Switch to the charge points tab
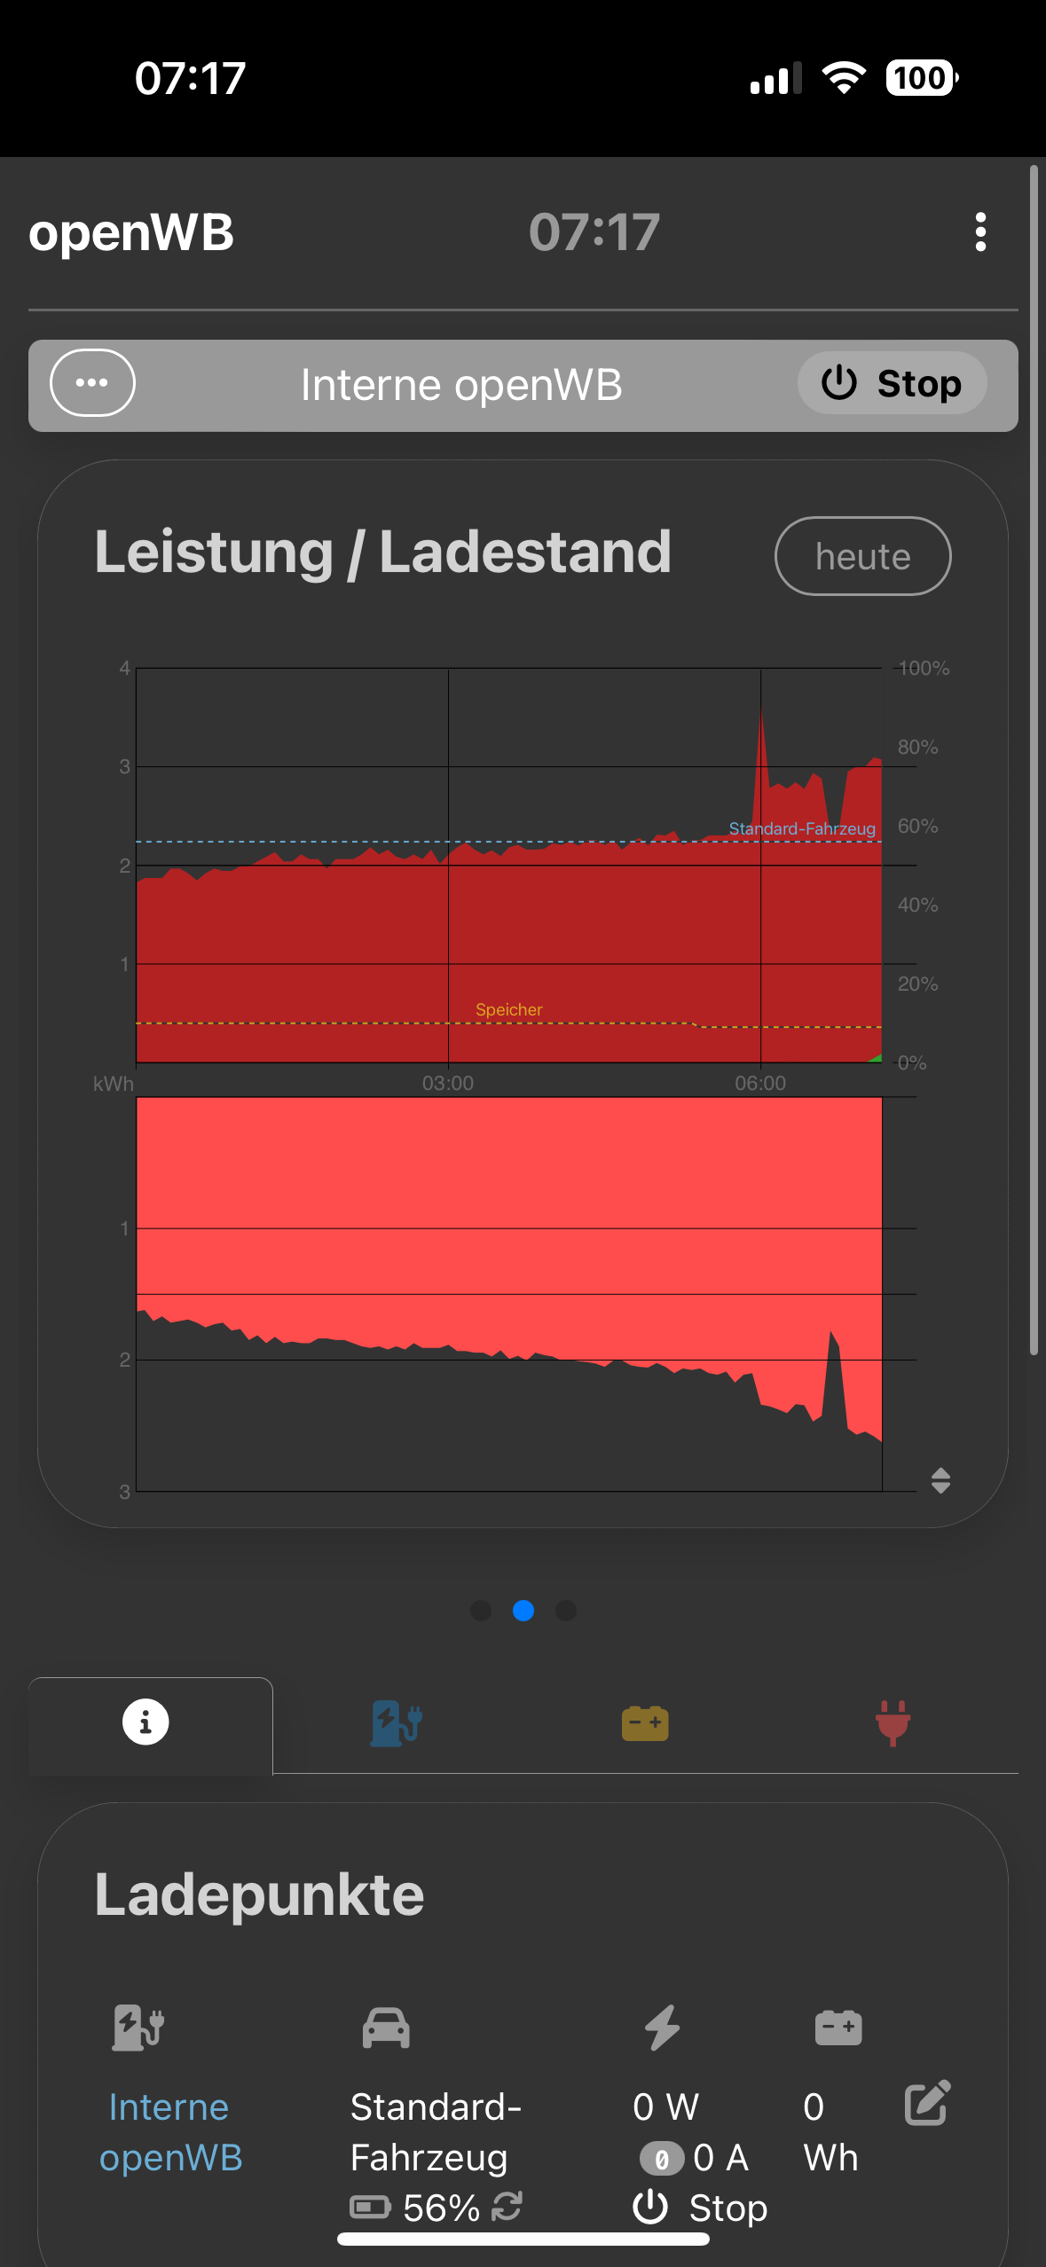1046x2267 pixels. 396,1723
